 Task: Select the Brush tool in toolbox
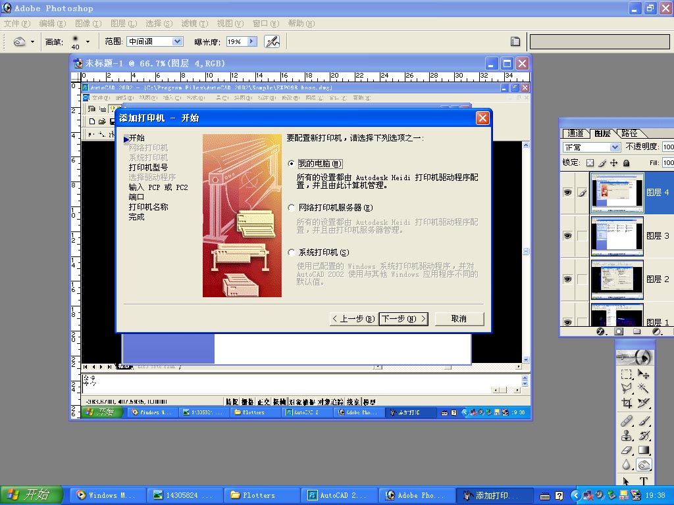point(644,421)
